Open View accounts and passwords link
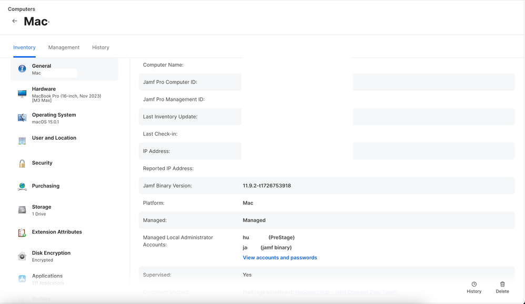 pos(280,258)
